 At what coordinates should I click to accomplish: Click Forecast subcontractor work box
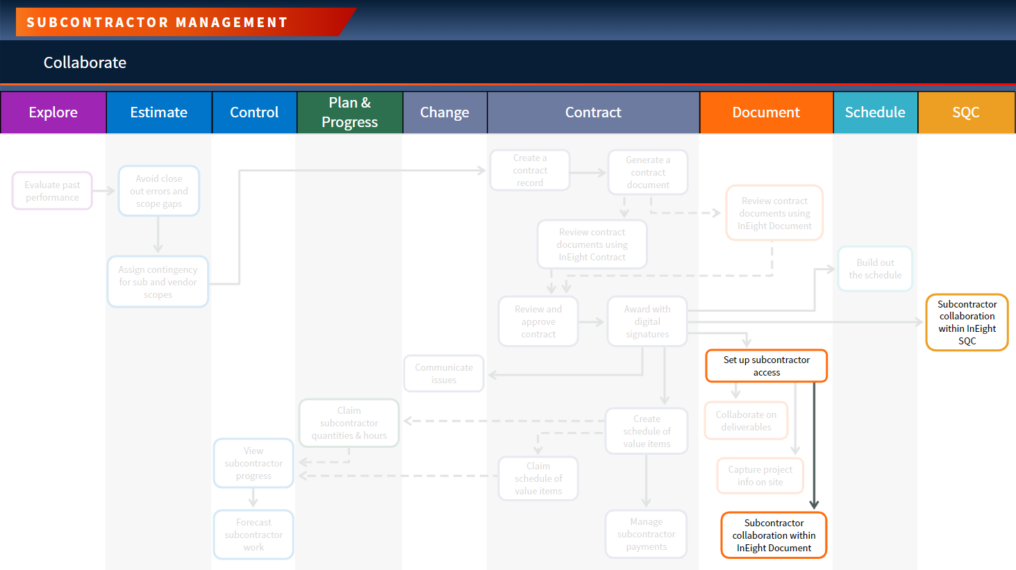pyautogui.click(x=253, y=535)
